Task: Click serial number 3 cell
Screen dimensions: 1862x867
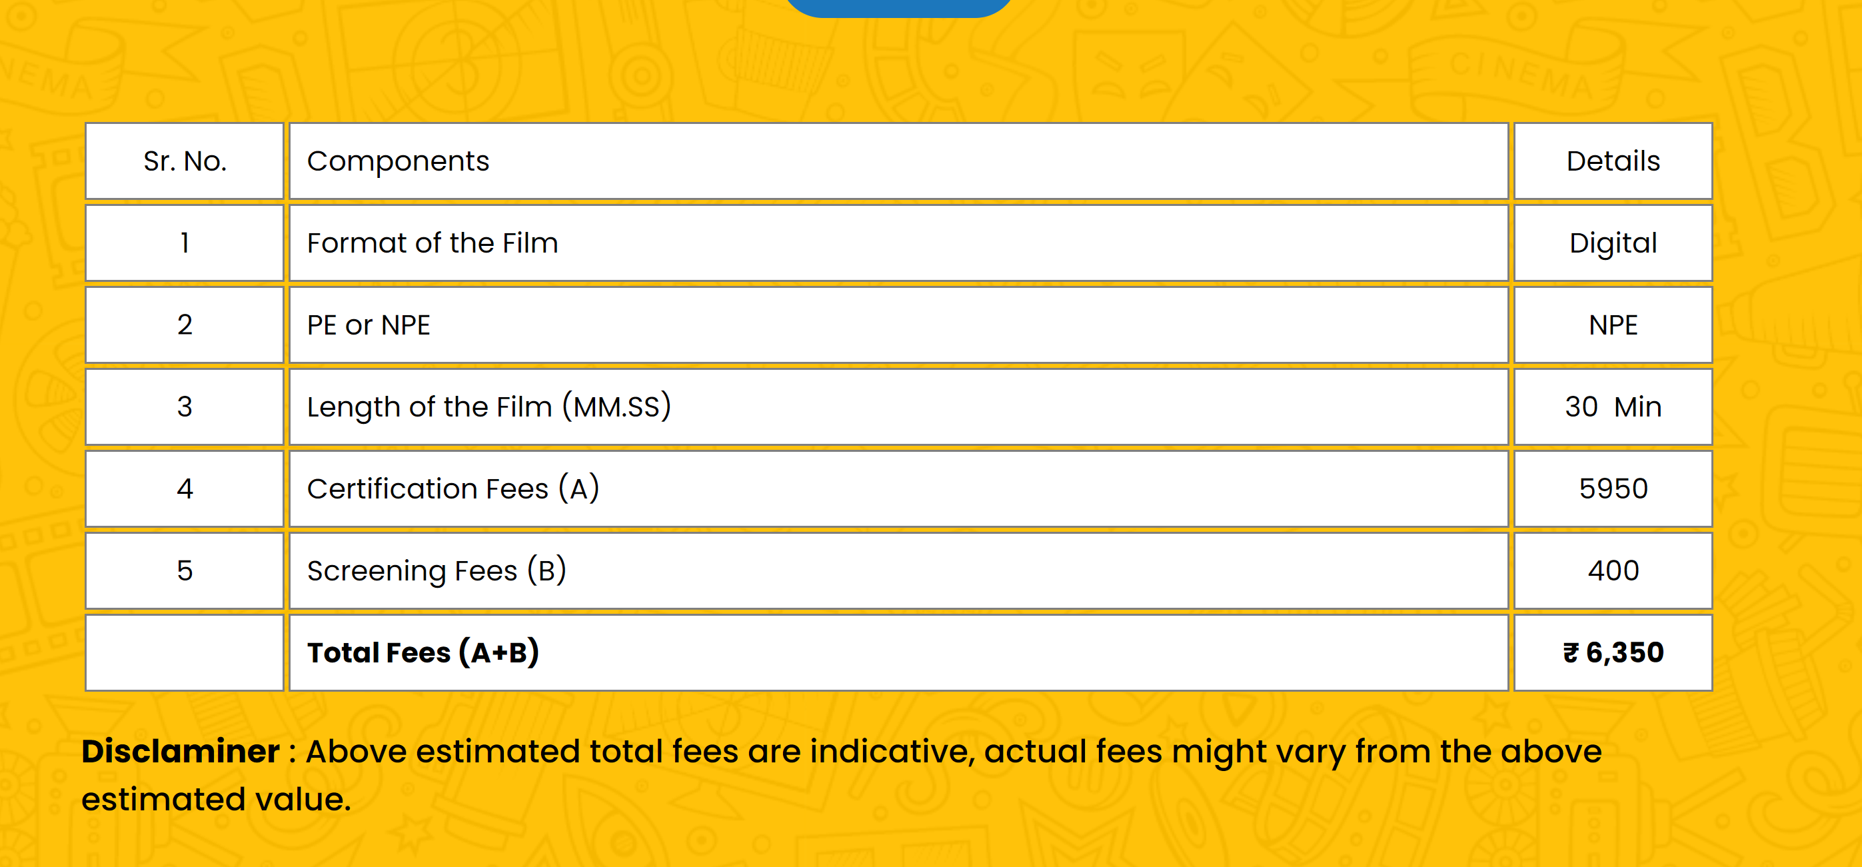Action: 185,407
